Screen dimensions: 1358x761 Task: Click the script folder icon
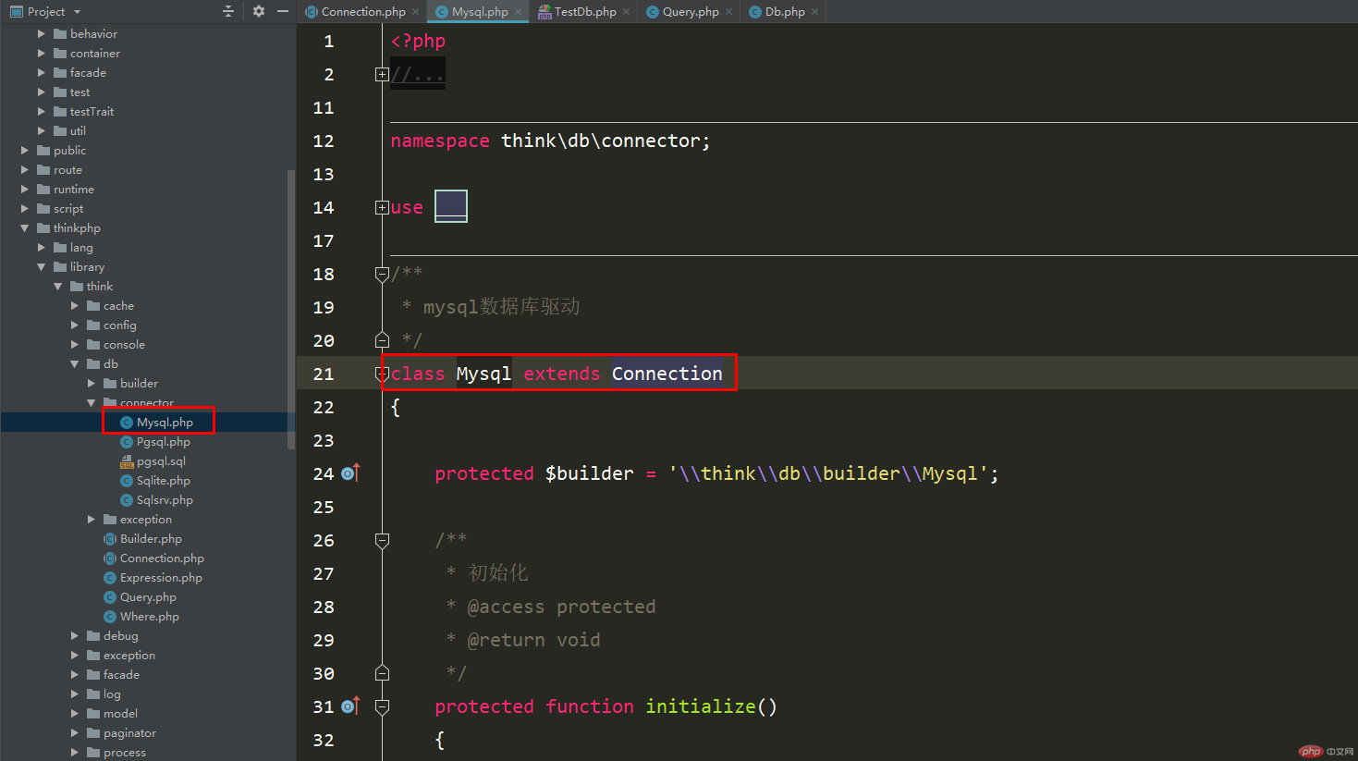[x=43, y=209]
